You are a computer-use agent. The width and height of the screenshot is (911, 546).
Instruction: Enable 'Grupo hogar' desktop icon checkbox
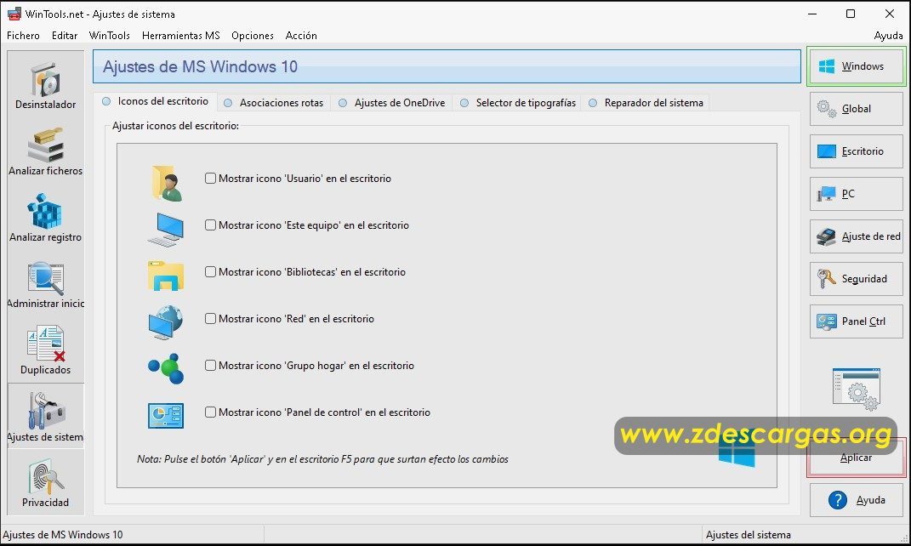click(x=210, y=366)
